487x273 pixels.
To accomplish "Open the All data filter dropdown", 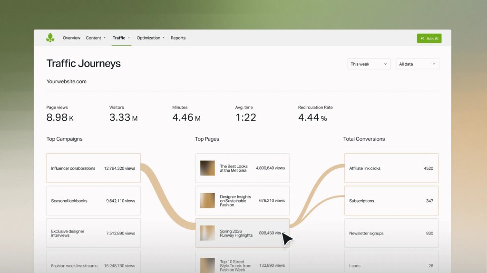I will pyautogui.click(x=418, y=64).
